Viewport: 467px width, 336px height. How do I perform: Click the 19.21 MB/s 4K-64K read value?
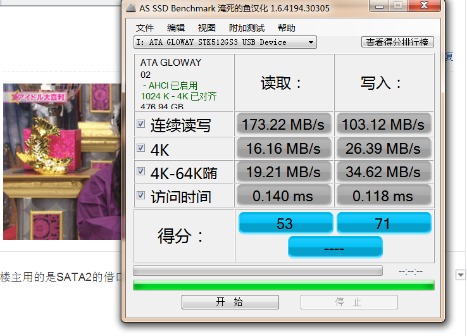pyautogui.click(x=284, y=171)
